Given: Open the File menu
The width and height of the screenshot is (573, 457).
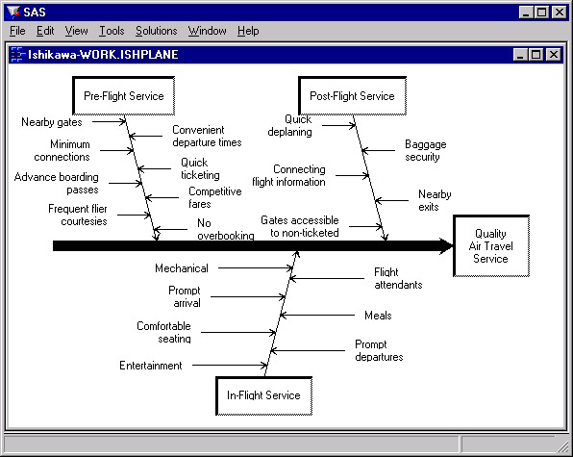Looking at the screenshot, I should 17,31.
